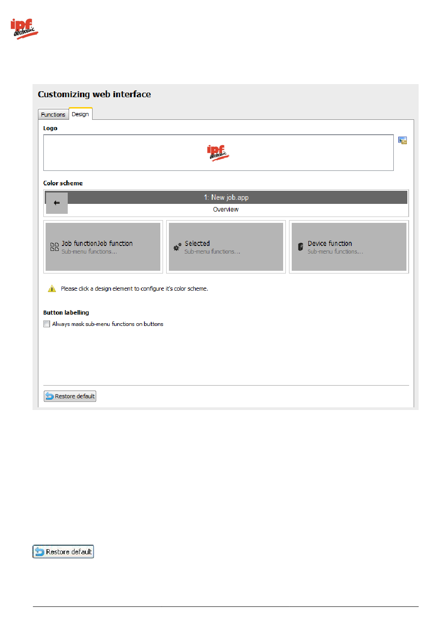Click the Device function sensor icon
The width and height of the screenshot is (429, 627).
(x=301, y=247)
